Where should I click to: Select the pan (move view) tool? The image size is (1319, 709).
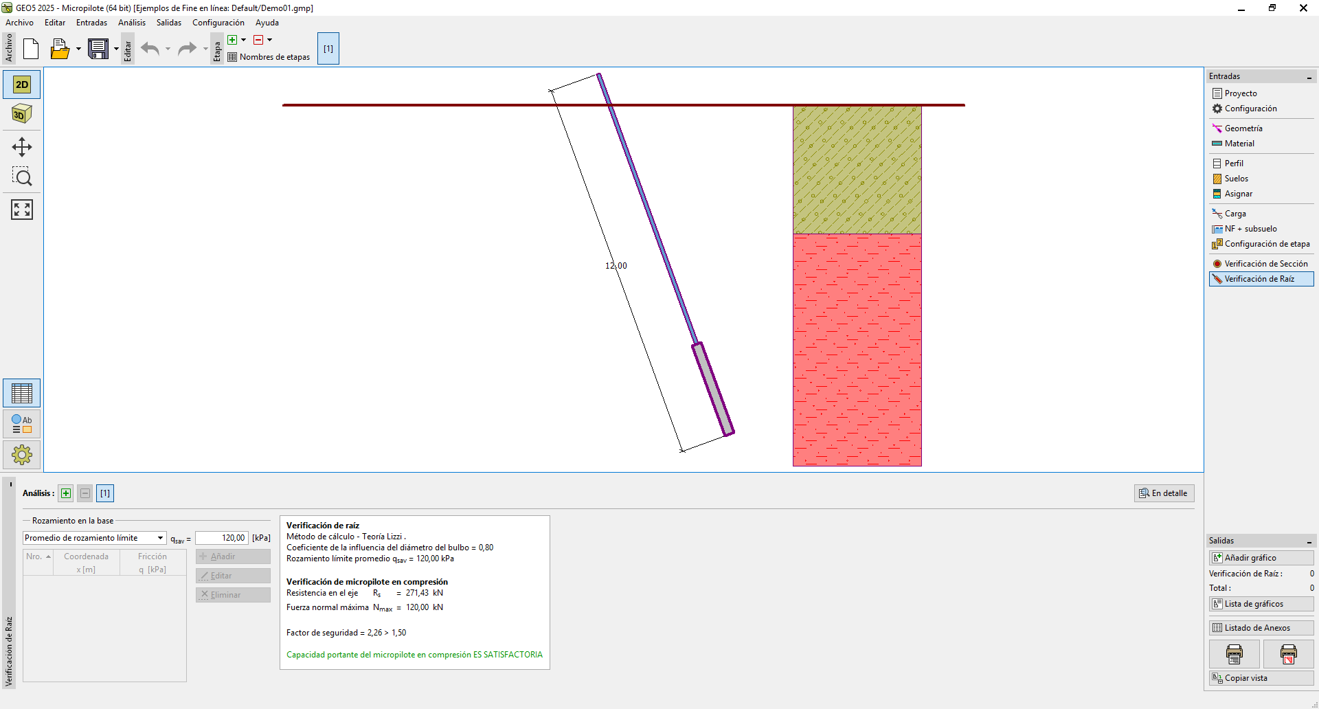pos(22,147)
